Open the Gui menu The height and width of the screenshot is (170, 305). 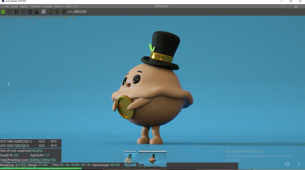[x=75, y=6]
